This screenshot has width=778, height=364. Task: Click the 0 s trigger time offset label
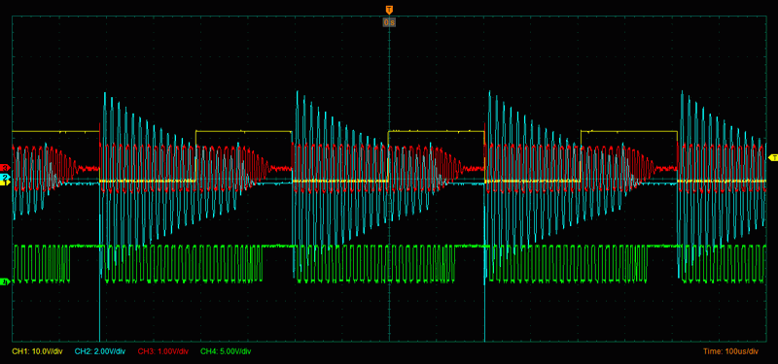pos(389,22)
